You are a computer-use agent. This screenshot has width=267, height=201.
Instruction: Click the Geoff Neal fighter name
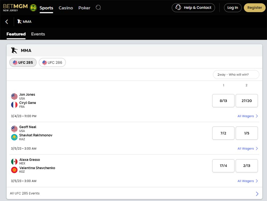coord(28,127)
